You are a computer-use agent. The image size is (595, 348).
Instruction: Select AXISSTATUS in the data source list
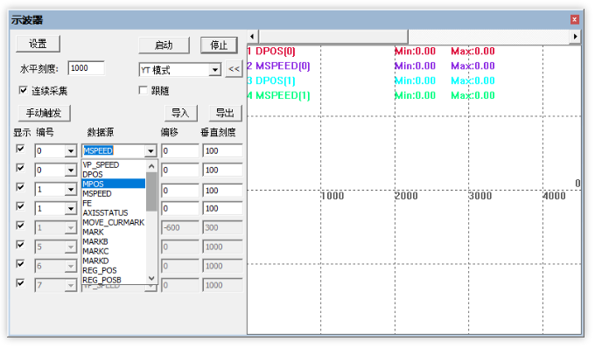(114, 212)
